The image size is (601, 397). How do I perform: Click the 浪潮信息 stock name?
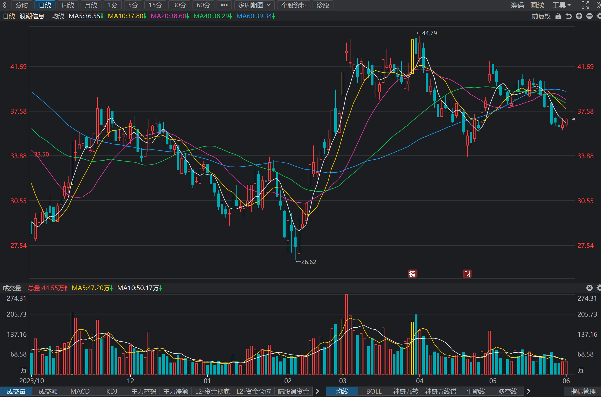coord(32,16)
